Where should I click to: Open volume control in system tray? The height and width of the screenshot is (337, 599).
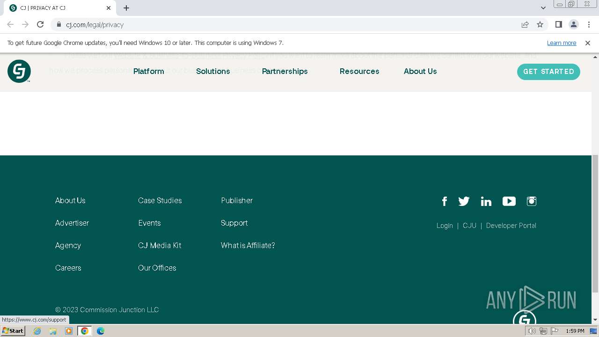click(x=532, y=331)
